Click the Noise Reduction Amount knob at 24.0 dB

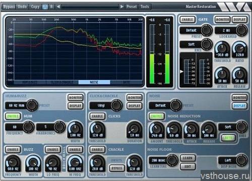click(157, 130)
